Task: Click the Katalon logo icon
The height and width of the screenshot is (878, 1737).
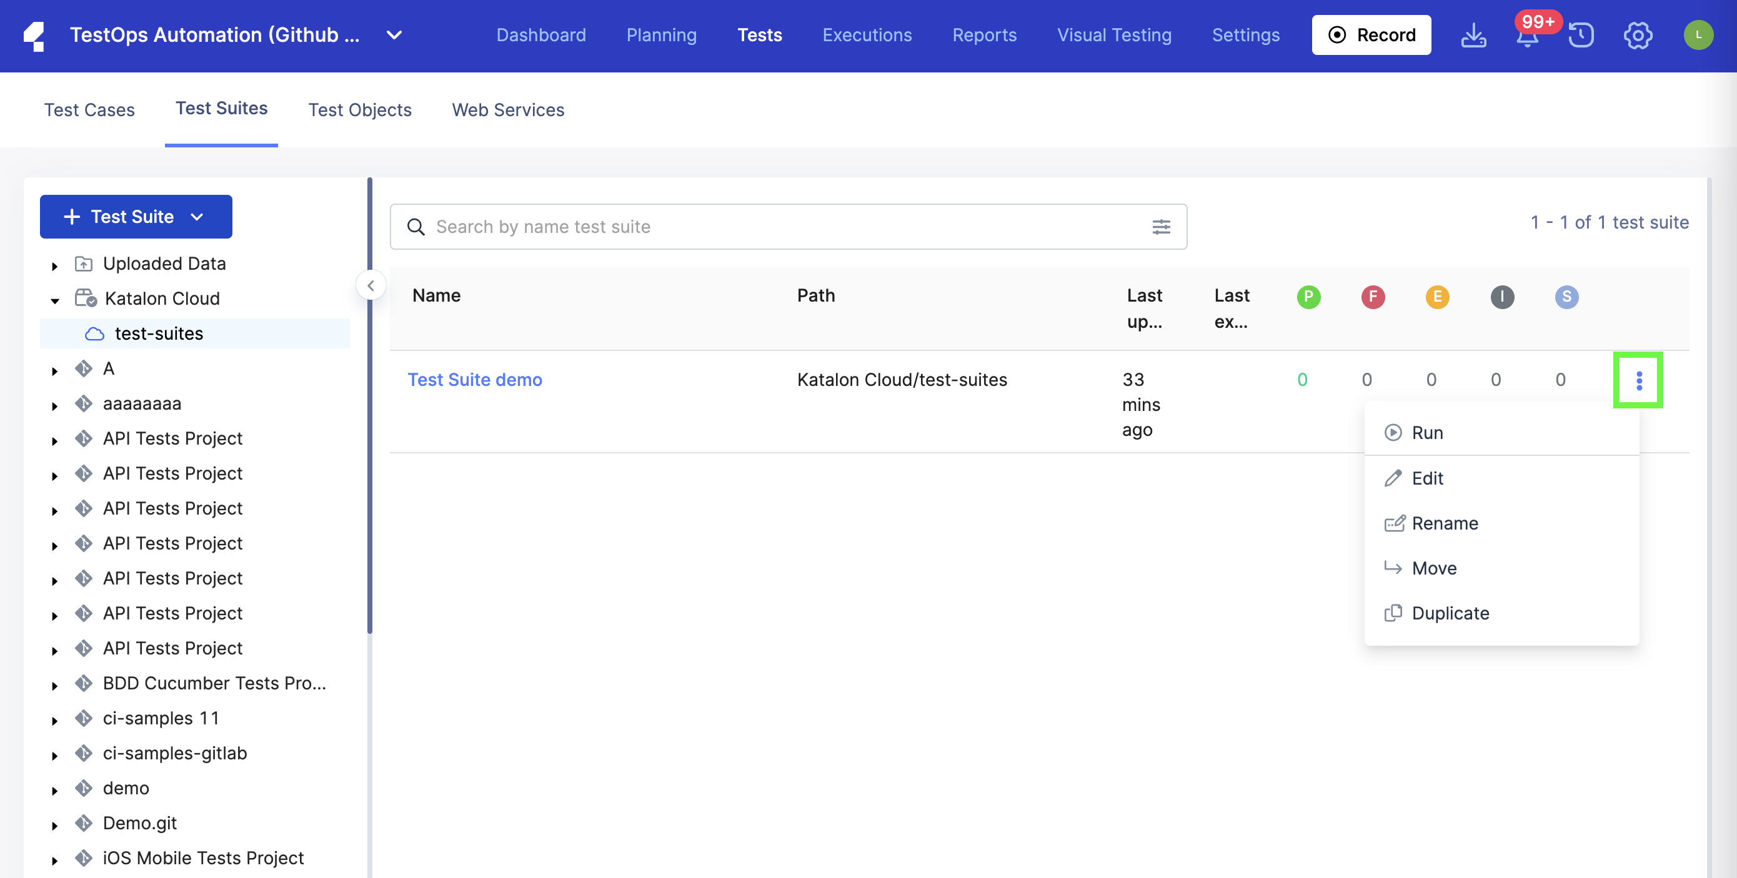Action: click(x=34, y=36)
